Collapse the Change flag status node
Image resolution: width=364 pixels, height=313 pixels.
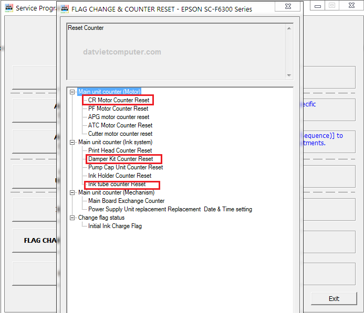72,218
